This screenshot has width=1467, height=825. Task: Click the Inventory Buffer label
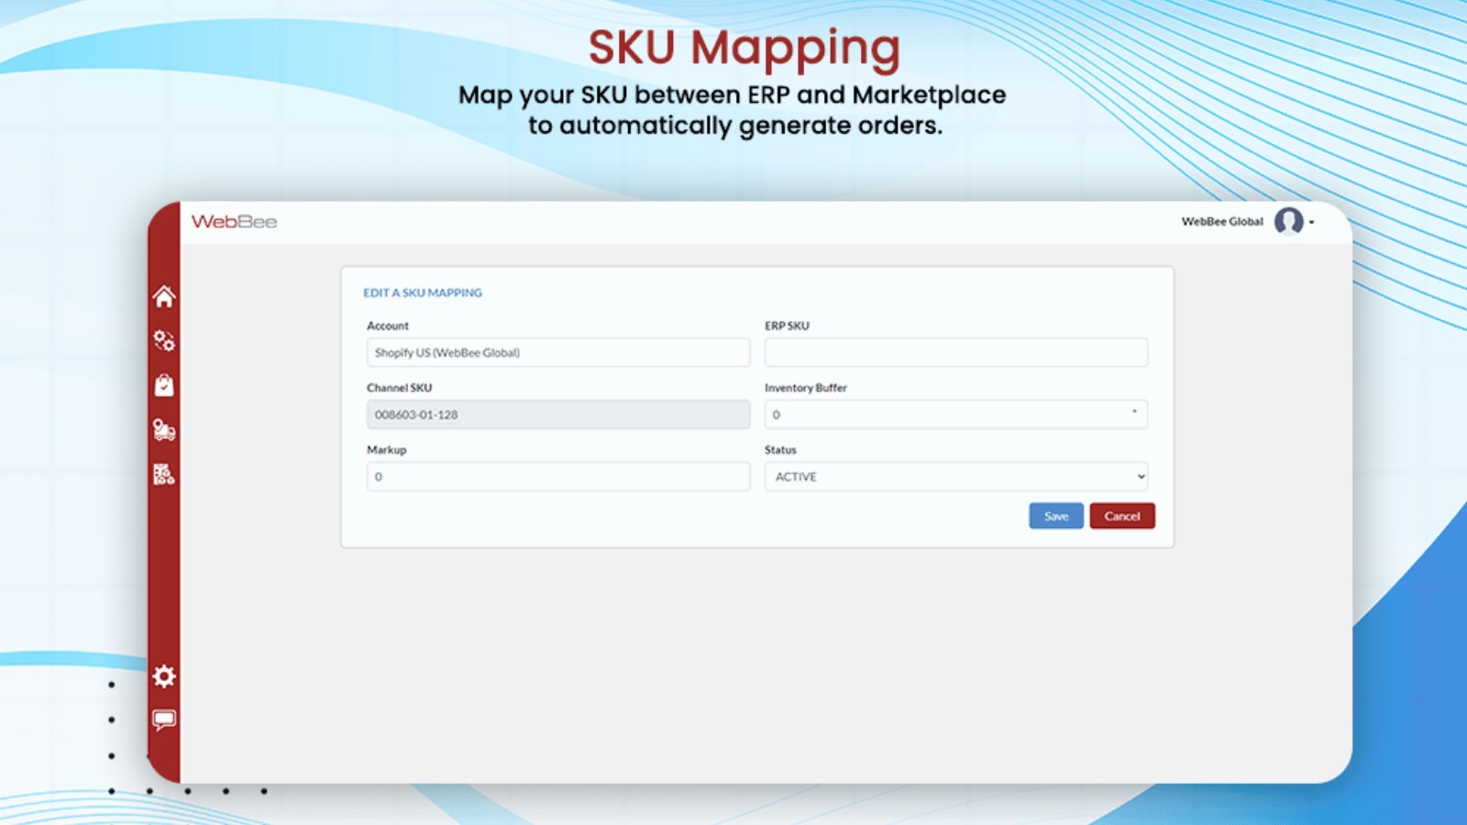pos(806,388)
